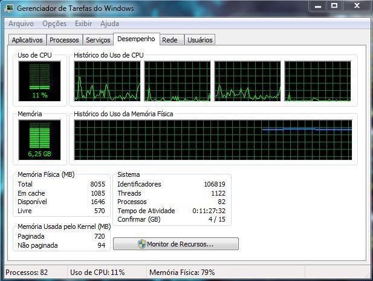
Task: Click the Livre value 570
Action: (x=99, y=211)
